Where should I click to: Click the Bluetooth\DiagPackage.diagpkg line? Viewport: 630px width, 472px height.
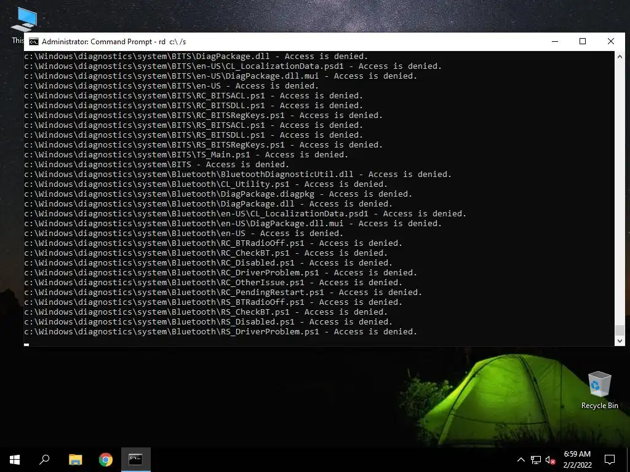pyautogui.click(x=218, y=194)
